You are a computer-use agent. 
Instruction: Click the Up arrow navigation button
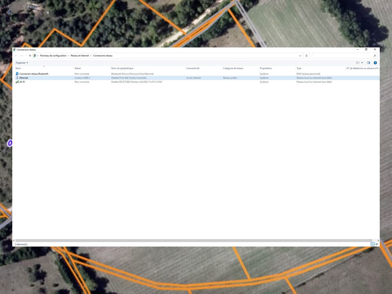[x=30, y=56]
